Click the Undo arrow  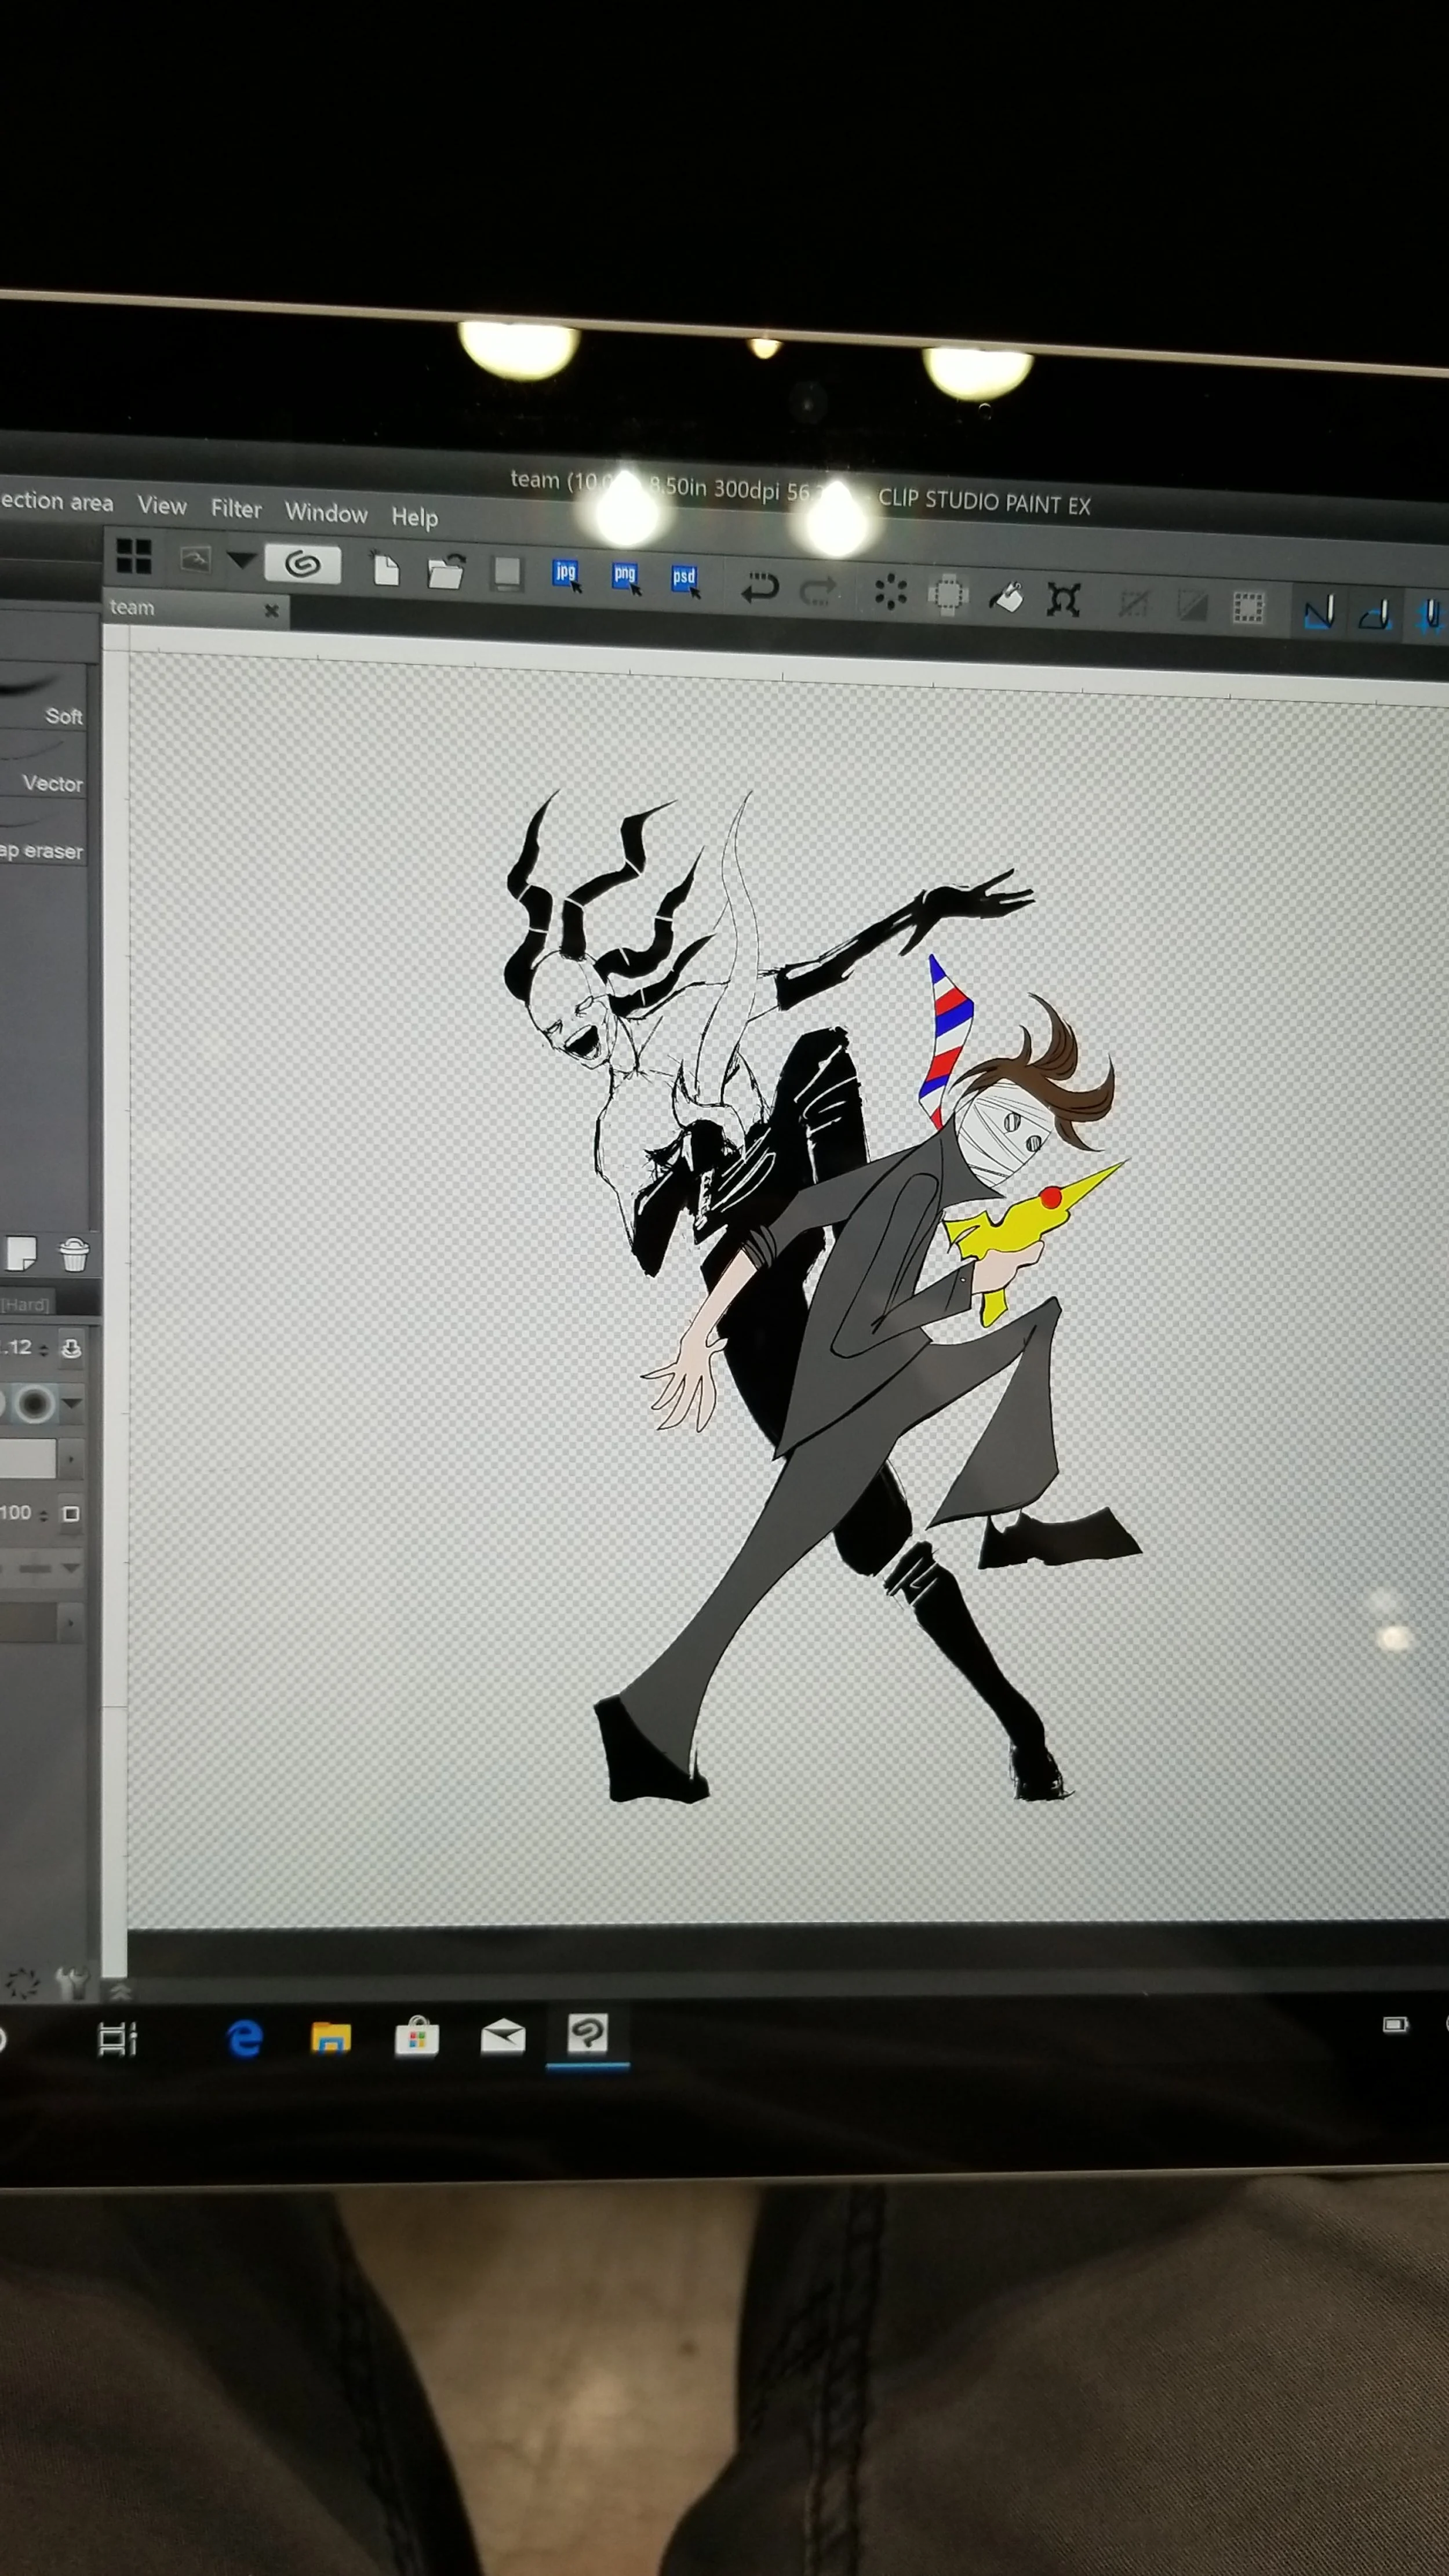coord(760,588)
